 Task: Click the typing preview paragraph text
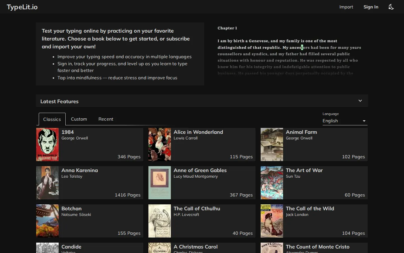click(x=289, y=57)
